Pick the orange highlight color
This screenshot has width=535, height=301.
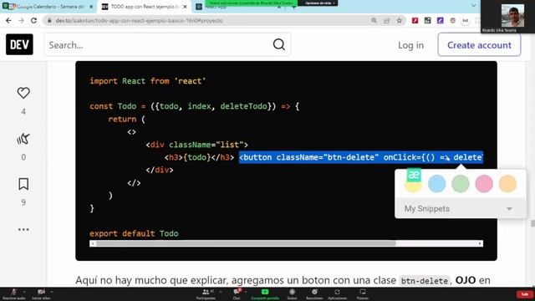coord(507,184)
